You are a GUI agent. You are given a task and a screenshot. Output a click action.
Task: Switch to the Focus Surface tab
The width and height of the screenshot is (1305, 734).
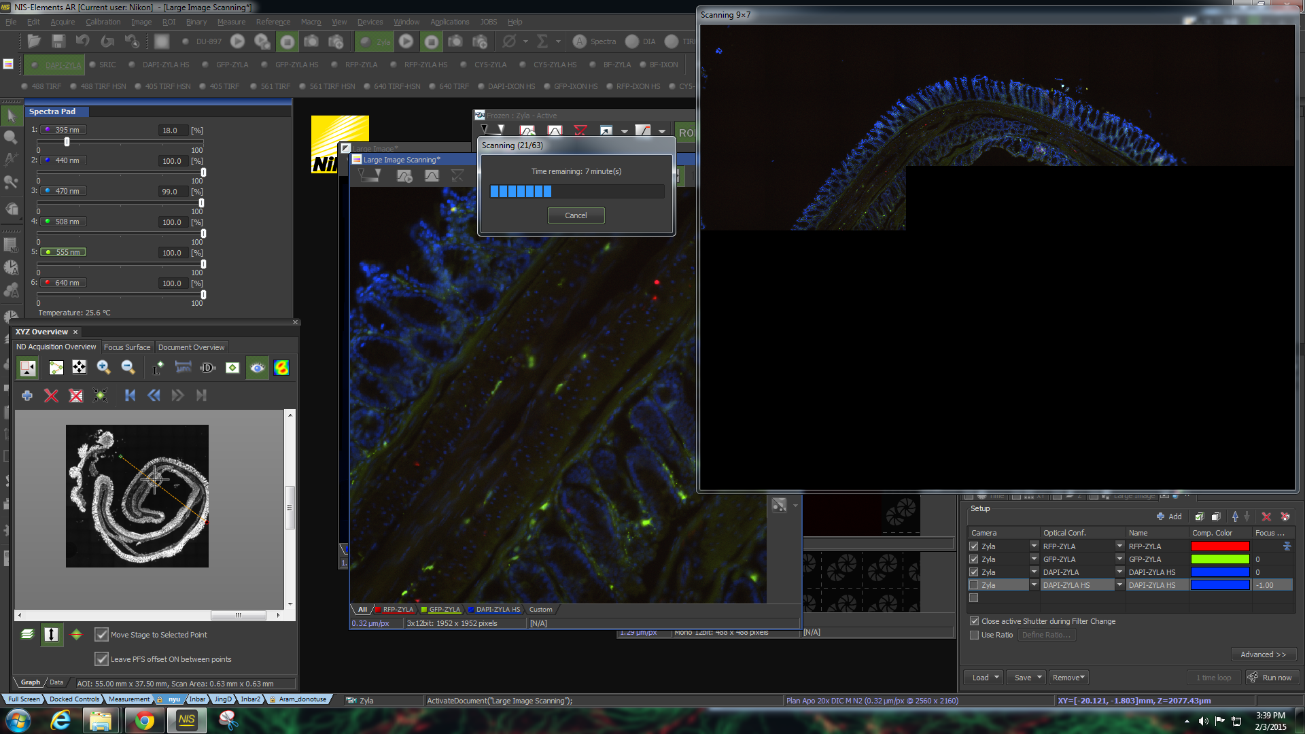(127, 347)
